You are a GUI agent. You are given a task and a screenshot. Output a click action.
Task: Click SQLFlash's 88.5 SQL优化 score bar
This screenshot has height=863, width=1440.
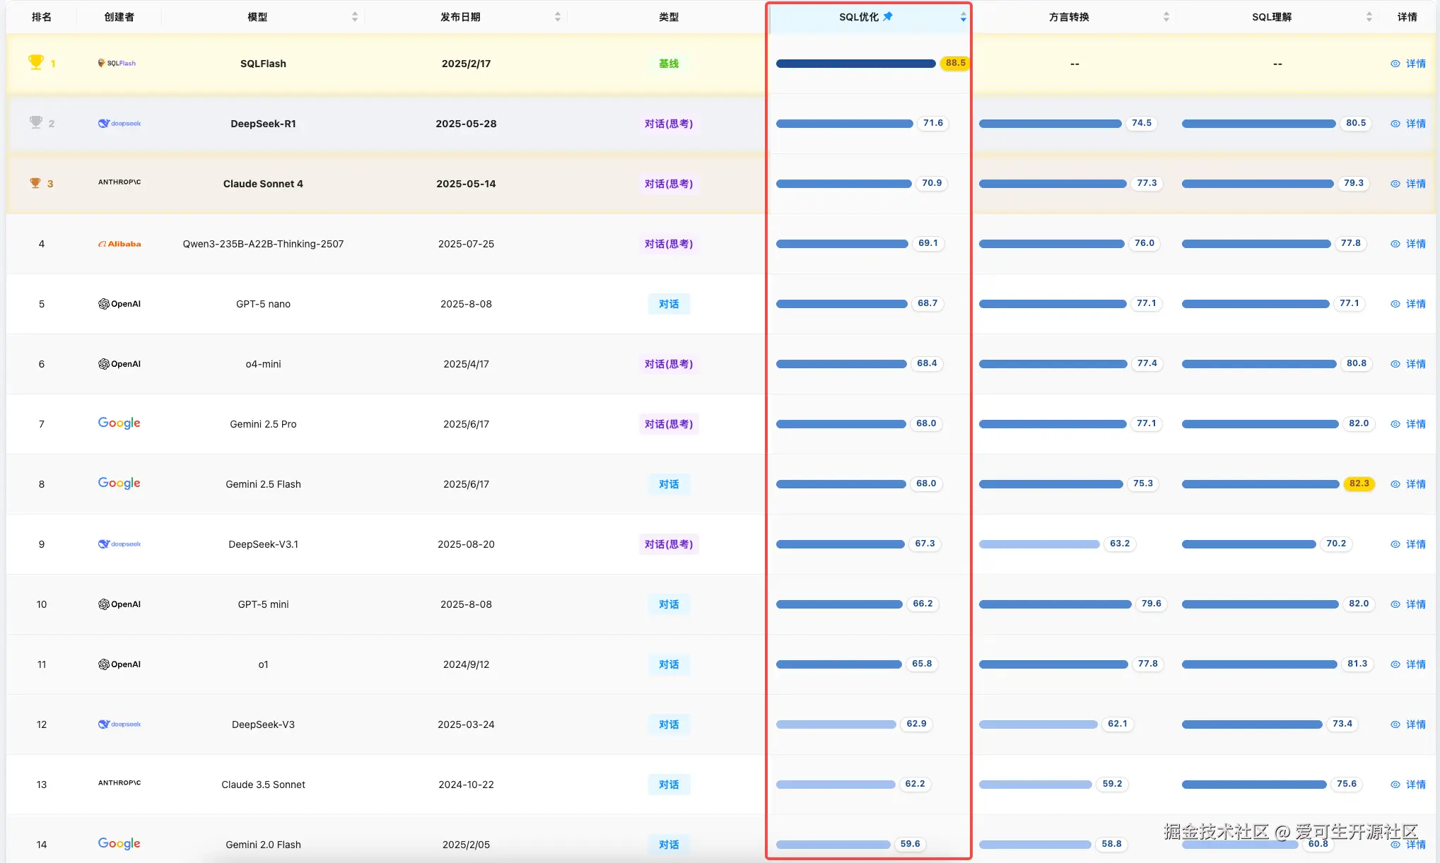coord(855,63)
